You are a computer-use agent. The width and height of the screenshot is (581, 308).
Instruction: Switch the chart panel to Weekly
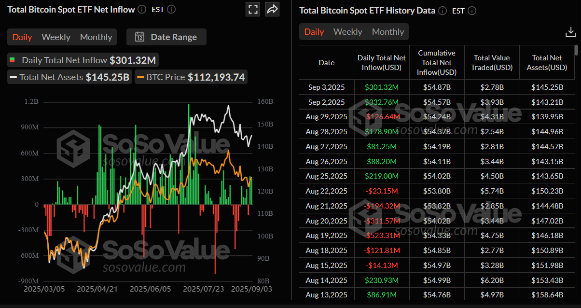pyautogui.click(x=56, y=37)
